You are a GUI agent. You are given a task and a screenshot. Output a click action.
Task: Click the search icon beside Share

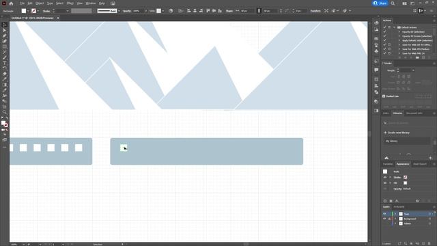(393, 3)
